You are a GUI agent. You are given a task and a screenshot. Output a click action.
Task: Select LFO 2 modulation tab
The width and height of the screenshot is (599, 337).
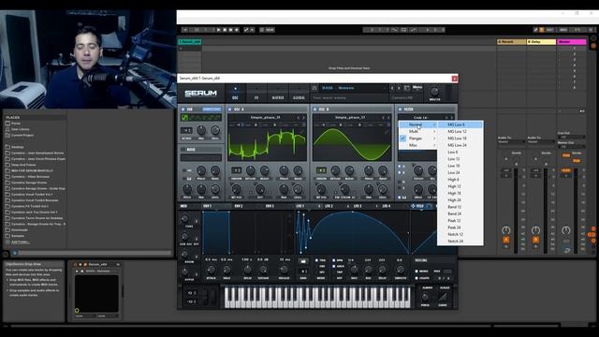(329, 206)
